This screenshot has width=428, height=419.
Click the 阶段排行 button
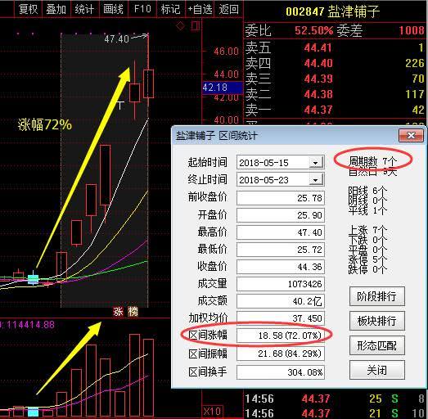click(x=377, y=296)
